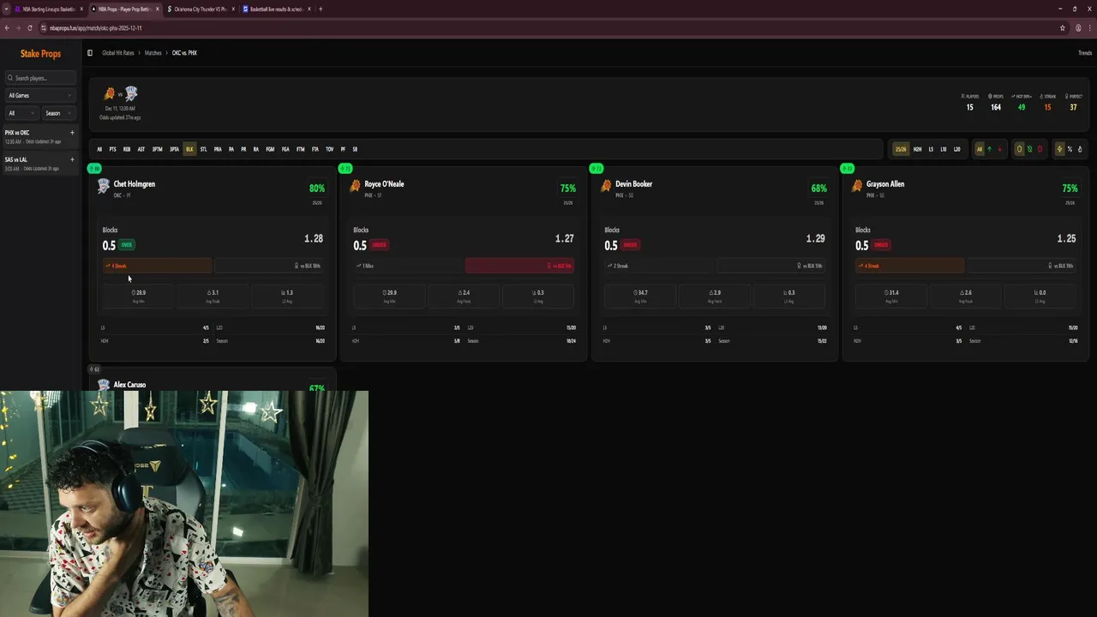Toggle the 25/26 season range

[901, 149]
